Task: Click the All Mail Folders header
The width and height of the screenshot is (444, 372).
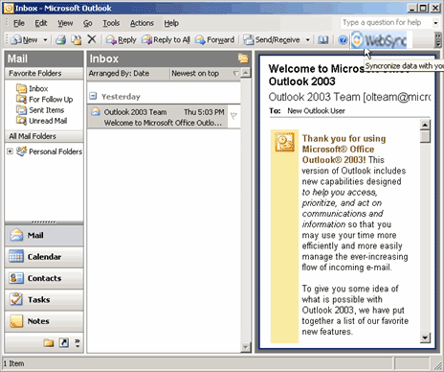Action: [44, 136]
